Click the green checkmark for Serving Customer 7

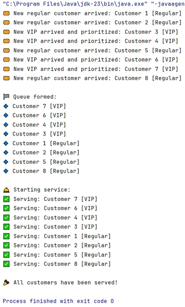(x=6, y=199)
